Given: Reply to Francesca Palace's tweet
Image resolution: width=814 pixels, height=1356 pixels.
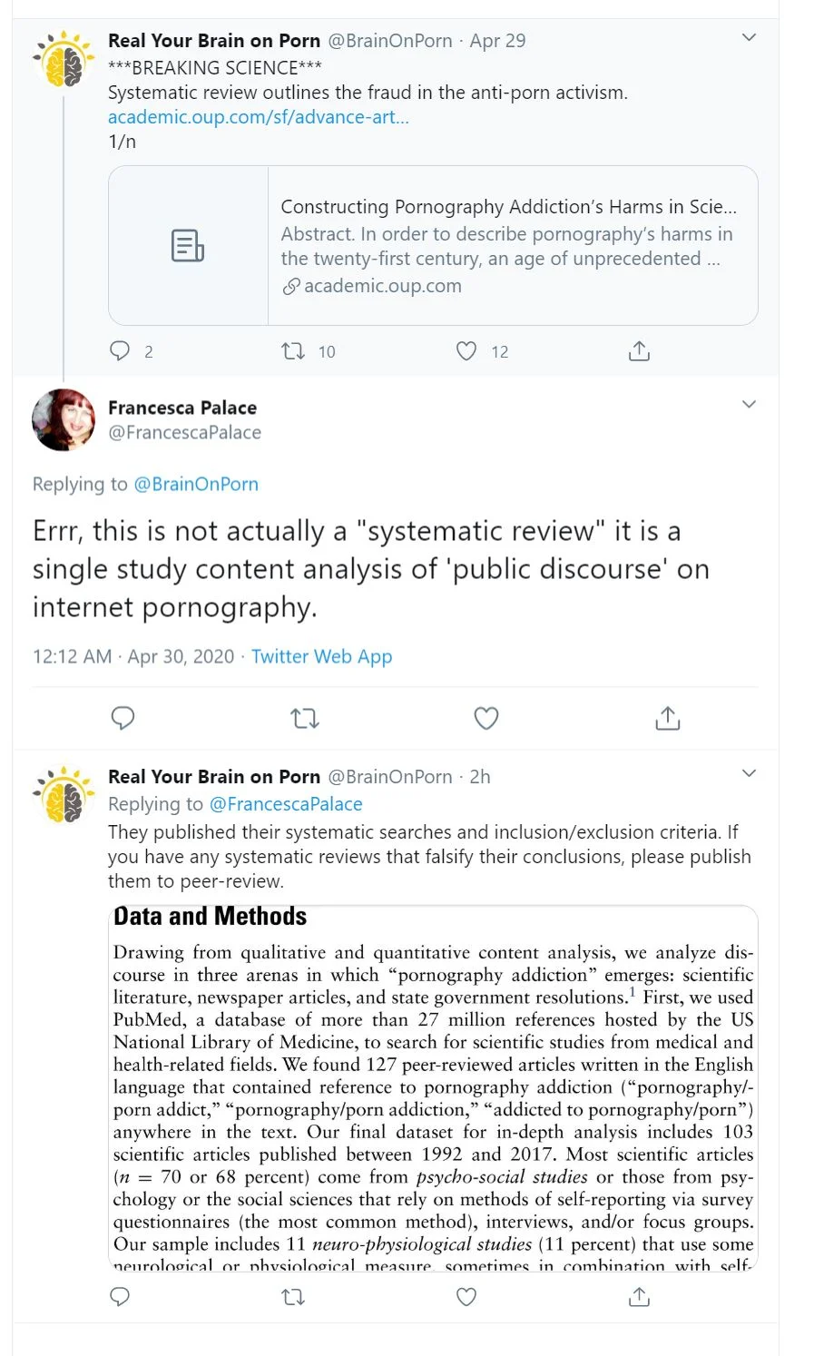Looking at the screenshot, I should click(123, 719).
